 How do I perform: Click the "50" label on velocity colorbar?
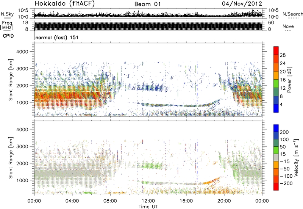(283, 147)
